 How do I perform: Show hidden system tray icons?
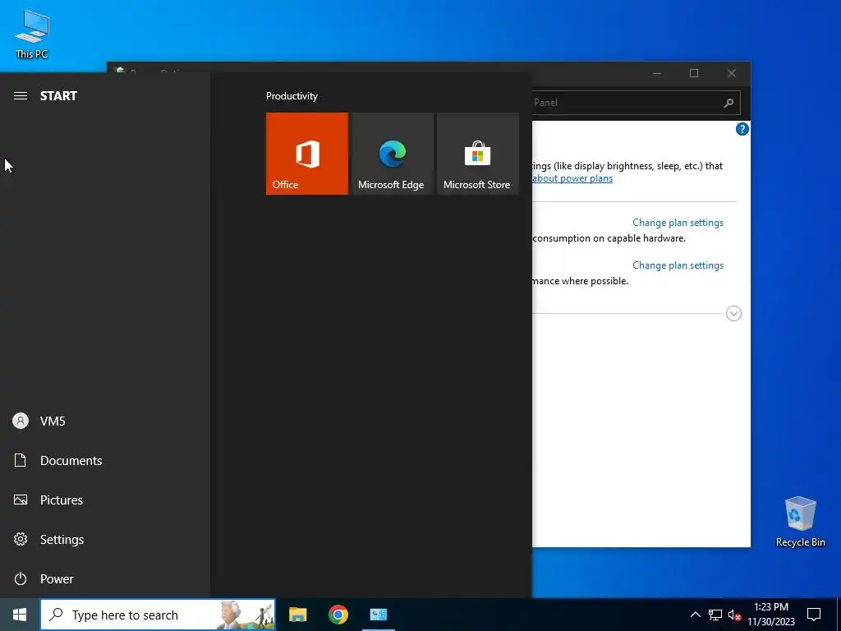695,615
